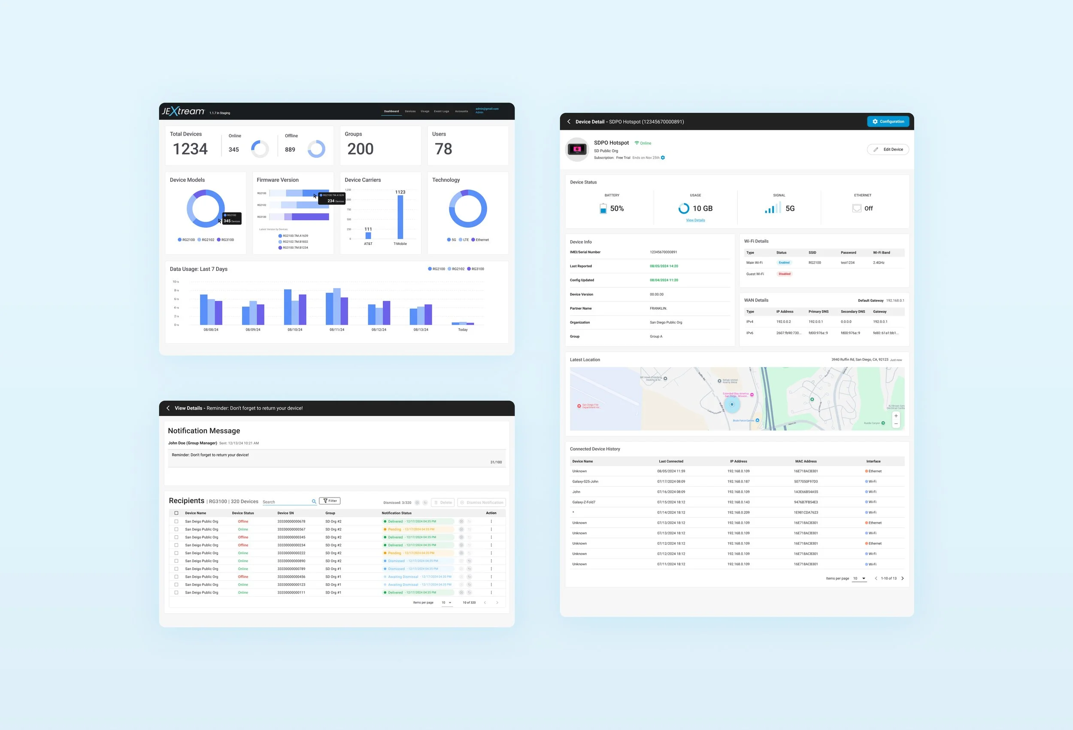Click restore icon for device 33330000000890

(469, 561)
